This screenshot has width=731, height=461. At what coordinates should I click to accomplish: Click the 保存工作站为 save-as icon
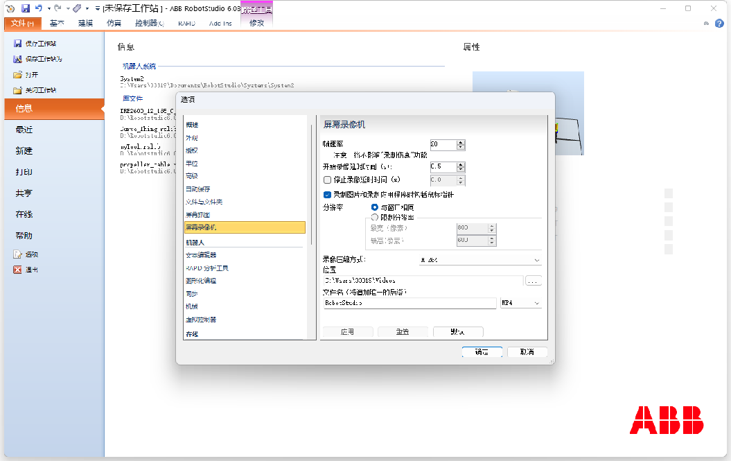click(x=18, y=59)
